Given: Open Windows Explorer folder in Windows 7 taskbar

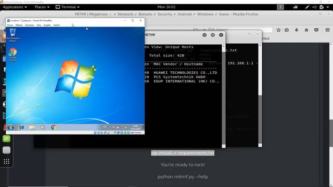Looking at the screenshot, I should click(x=32, y=127).
